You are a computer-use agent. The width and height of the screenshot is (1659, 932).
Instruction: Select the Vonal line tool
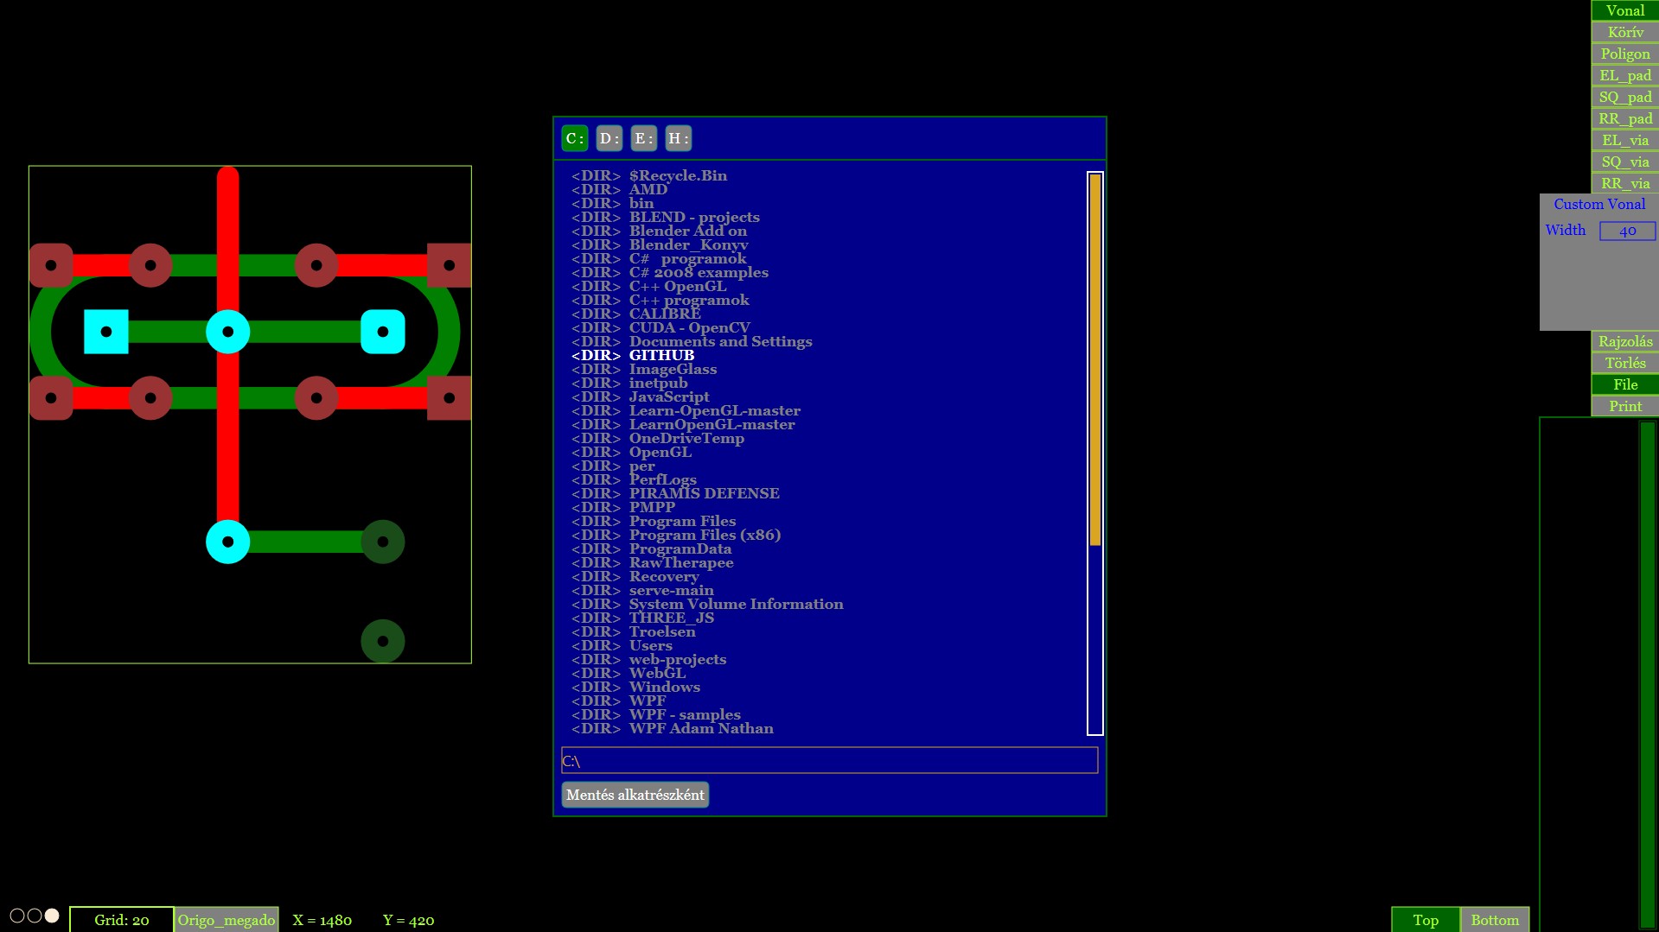pos(1624,10)
